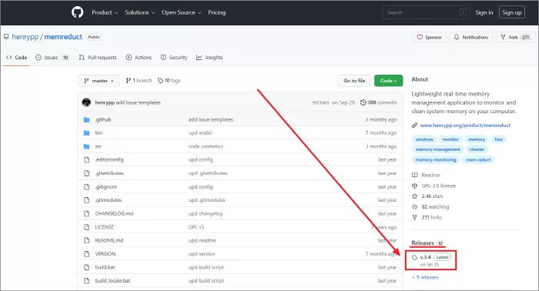Image resolution: width=539 pixels, height=291 pixels.
Task: Open the .editorconfig file
Action: click(x=109, y=159)
